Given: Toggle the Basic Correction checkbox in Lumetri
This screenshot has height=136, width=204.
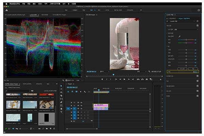Looking at the screenshot, I should [198, 25].
